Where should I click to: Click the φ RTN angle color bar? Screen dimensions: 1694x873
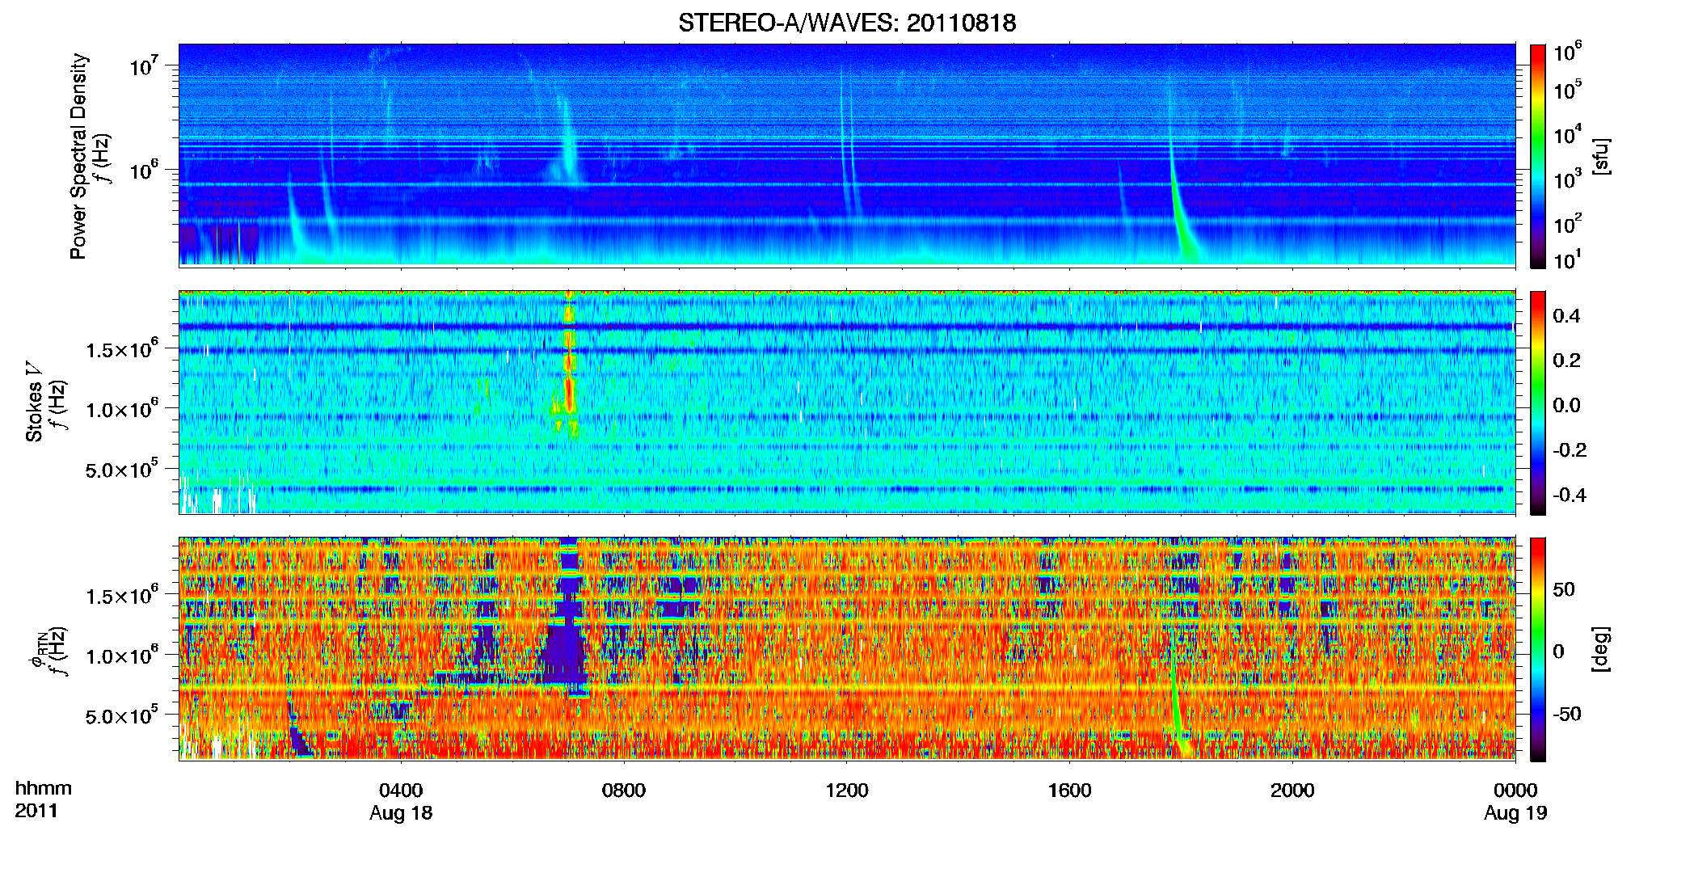(1538, 649)
